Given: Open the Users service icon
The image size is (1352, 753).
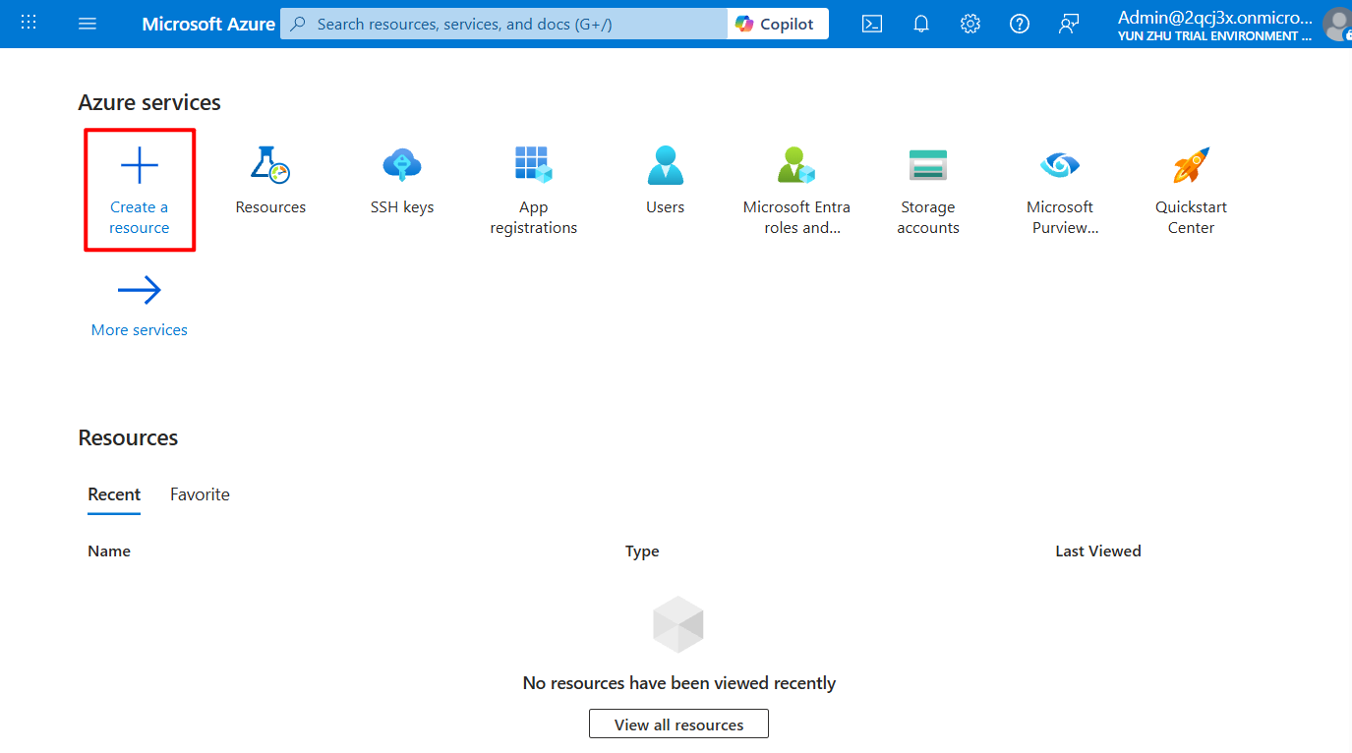Looking at the screenshot, I should click(x=665, y=166).
